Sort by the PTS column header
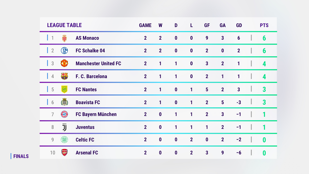The width and height of the screenshot is (309, 174). pyautogui.click(x=264, y=25)
